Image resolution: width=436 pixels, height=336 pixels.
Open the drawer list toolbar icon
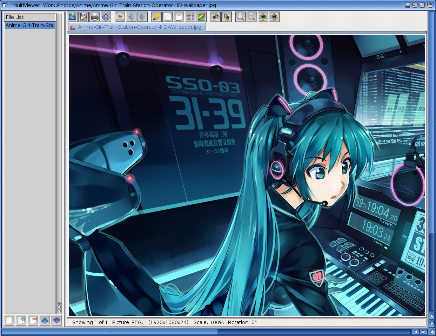[190, 16]
